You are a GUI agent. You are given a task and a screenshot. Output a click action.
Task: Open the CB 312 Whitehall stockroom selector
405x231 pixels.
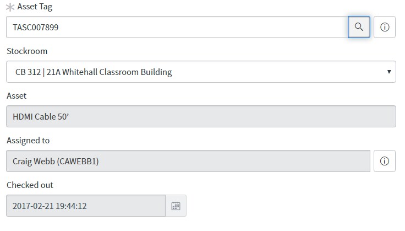pos(201,72)
